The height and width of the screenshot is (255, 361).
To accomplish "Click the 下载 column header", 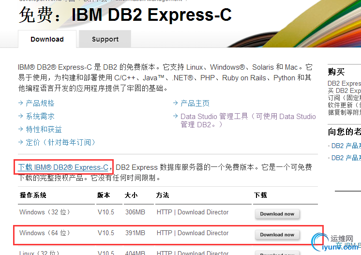I will (x=260, y=195).
